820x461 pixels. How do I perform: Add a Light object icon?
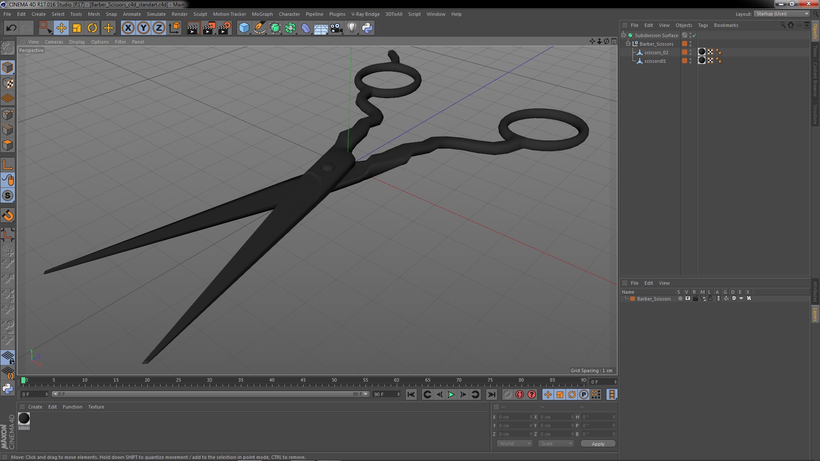(x=351, y=28)
